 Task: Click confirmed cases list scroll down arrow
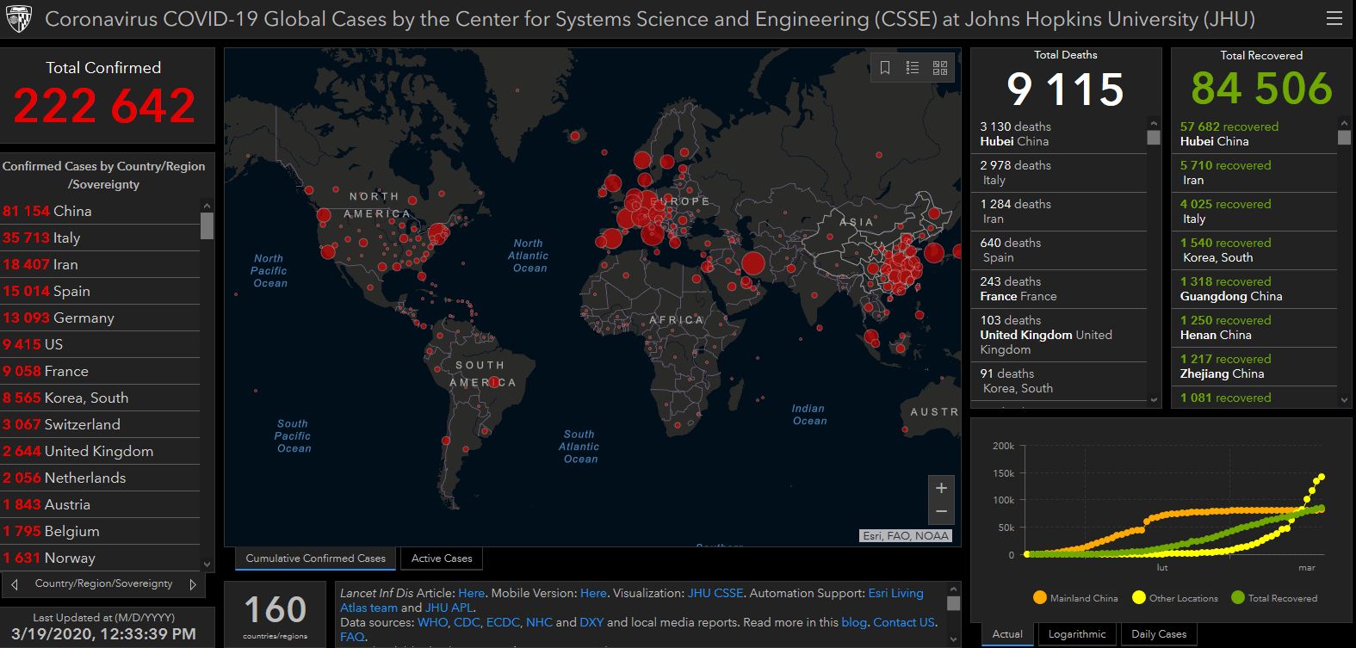[207, 565]
